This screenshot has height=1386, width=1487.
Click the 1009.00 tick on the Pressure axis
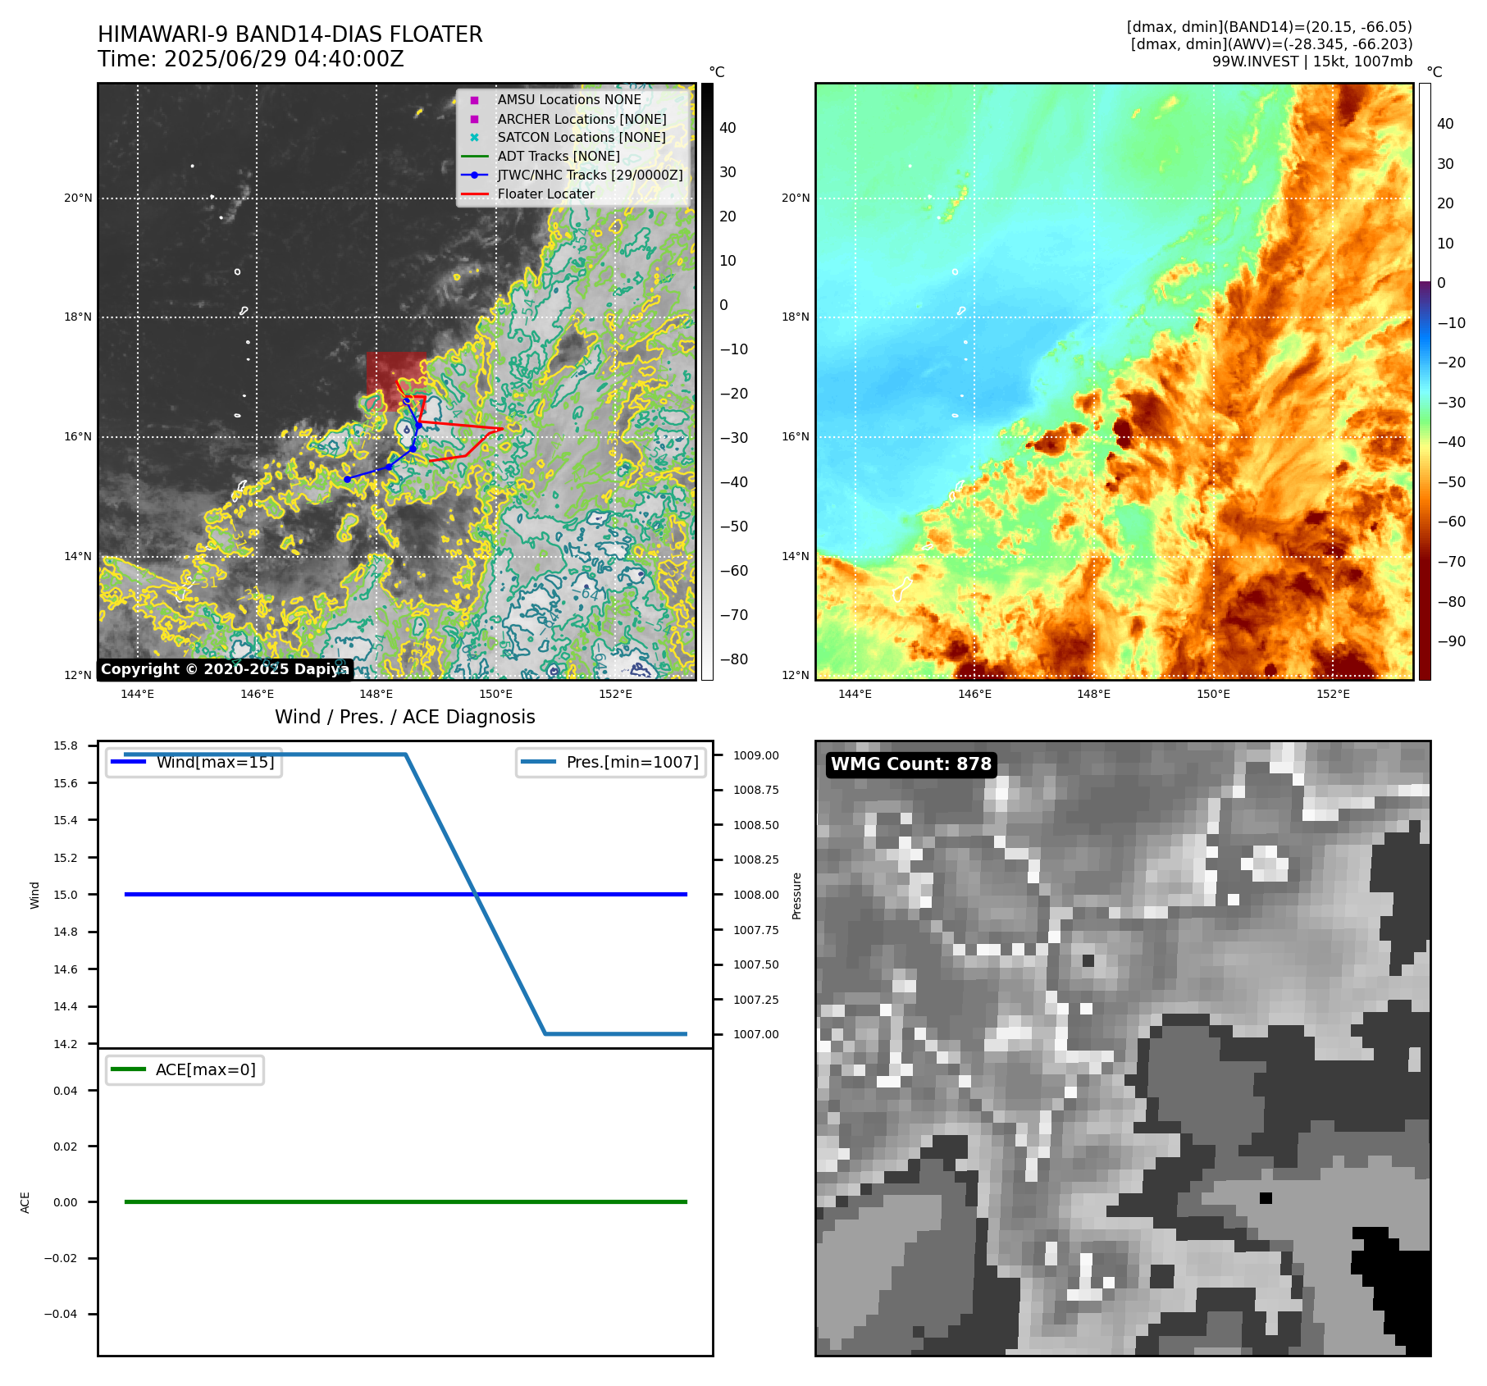coord(756,755)
